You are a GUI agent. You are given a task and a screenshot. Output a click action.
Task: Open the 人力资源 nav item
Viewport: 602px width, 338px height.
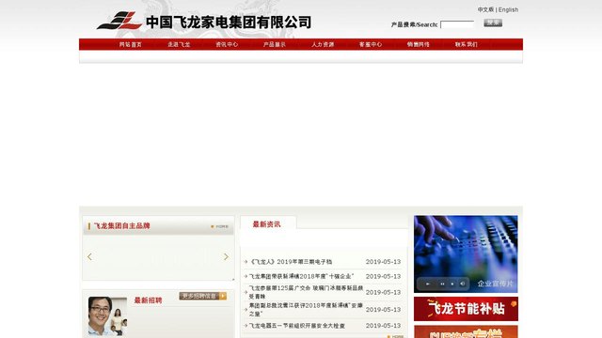tap(323, 44)
